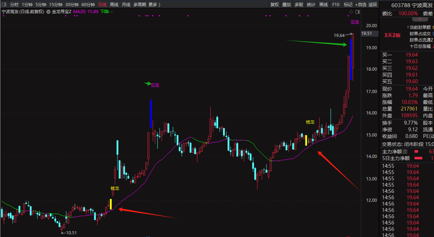434x237 pixels.
Task: Collapse the order panel with the red chevron
Action: [420, 19]
